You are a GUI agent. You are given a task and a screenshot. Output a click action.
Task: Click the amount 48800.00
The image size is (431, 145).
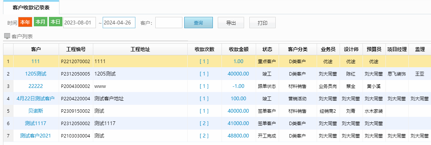[238, 136]
